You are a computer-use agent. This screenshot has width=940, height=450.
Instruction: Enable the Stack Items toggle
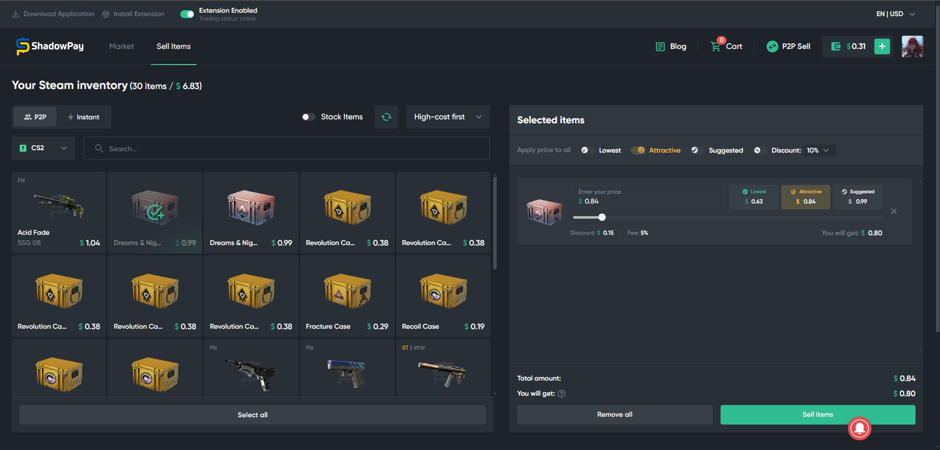[x=309, y=117]
